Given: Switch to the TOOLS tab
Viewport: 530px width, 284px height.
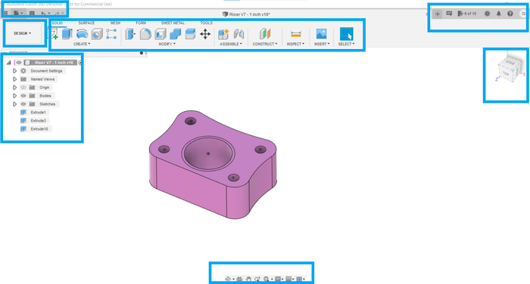Looking at the screenshot, I should pos(206,23).
